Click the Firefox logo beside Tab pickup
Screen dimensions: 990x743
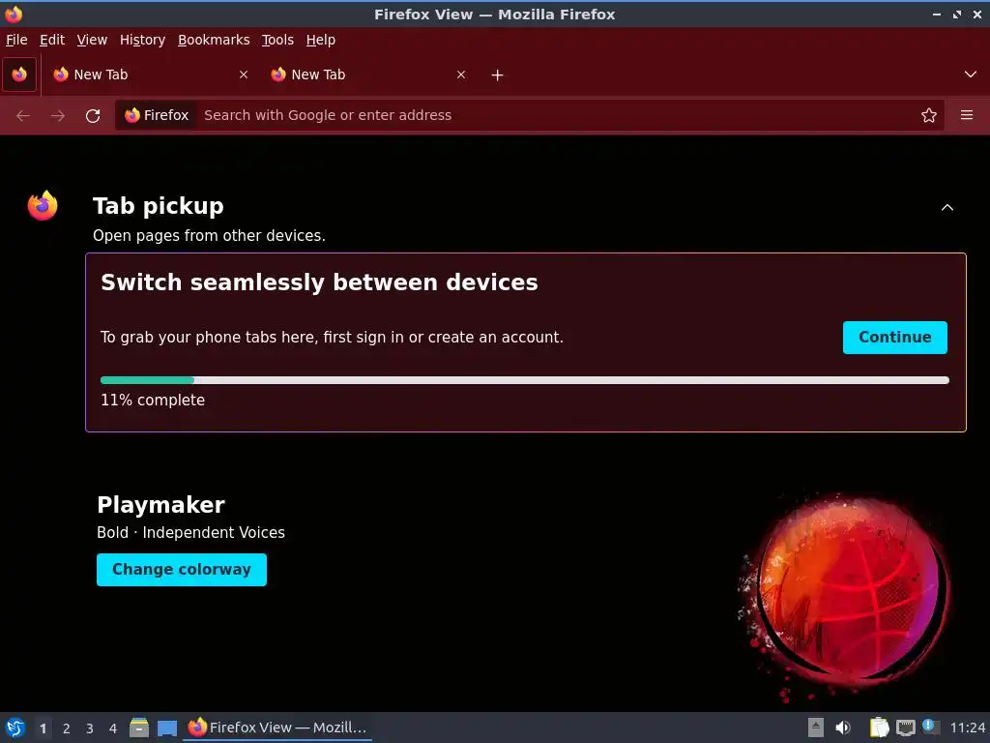coord(43,206)
